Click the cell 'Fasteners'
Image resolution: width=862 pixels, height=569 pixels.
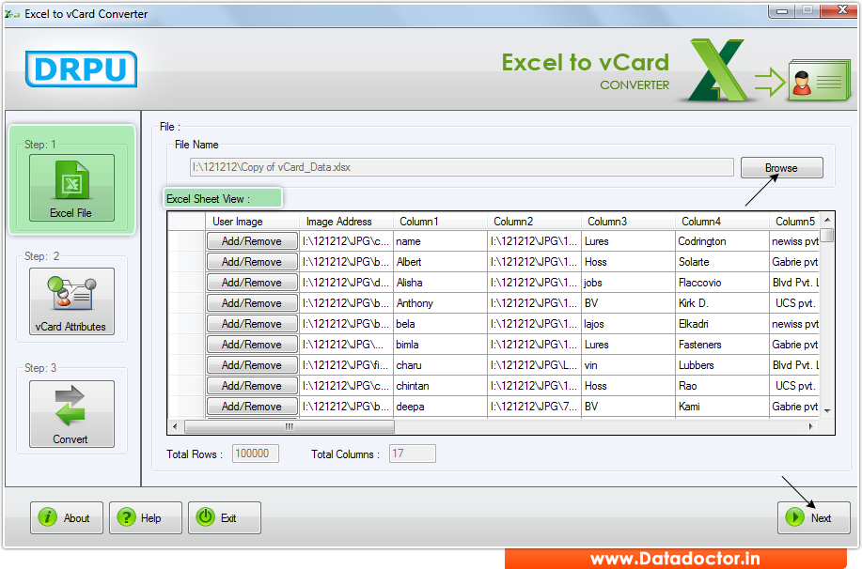[x=722, y=345]
